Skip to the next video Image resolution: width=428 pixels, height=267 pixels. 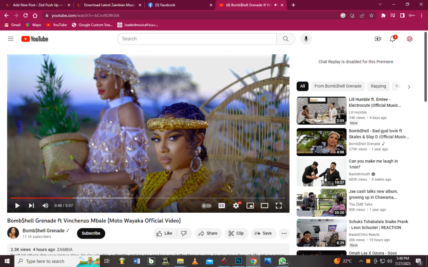click(31, 205)
